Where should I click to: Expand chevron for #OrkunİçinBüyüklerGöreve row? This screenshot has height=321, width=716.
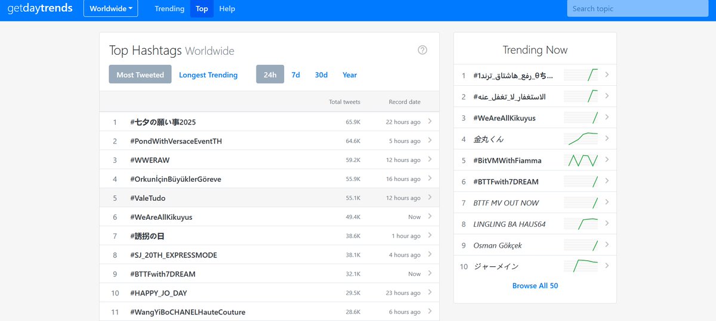click(x=430, y=179)
